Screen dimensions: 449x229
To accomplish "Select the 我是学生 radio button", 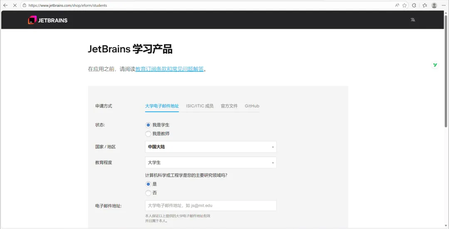I will pos(148,125).
